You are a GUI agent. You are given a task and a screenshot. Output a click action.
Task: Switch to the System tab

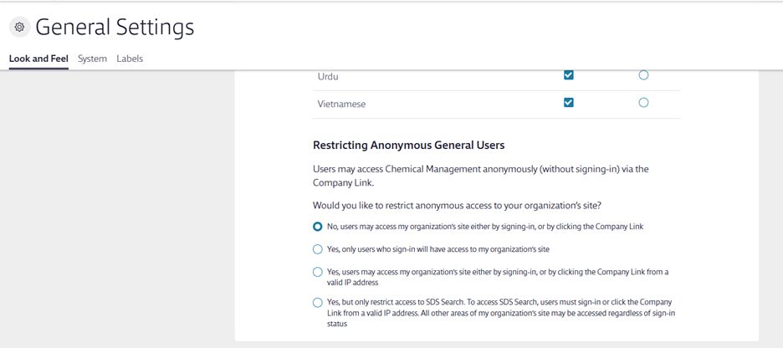[92, 59]
